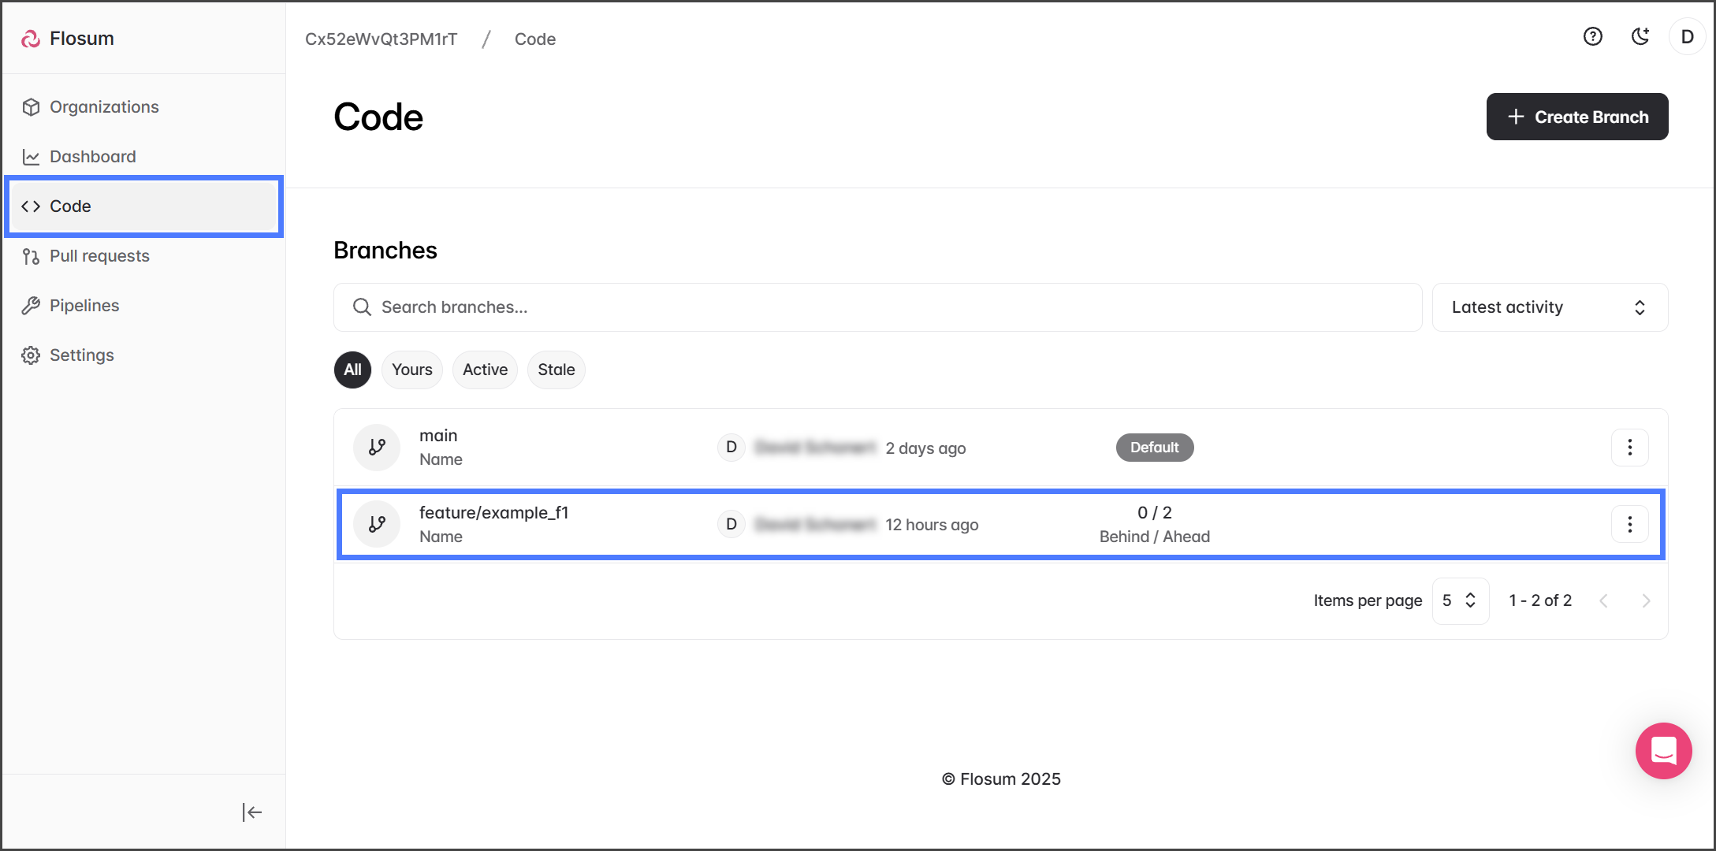
Task: Open the user avatar D menu
Action: coord(1687,37)
